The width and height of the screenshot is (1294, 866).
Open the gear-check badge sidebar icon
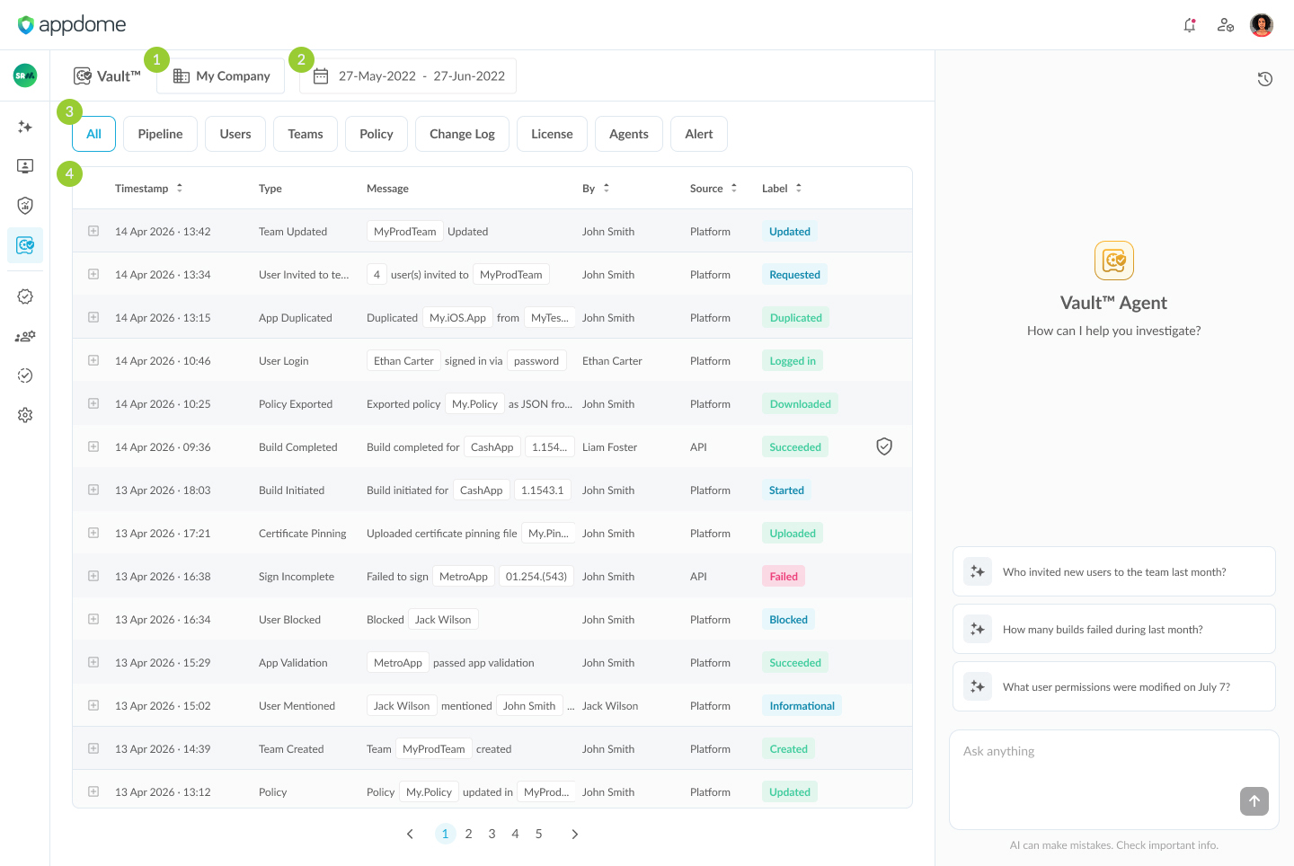pyautogui.click(x=25, y=296)
